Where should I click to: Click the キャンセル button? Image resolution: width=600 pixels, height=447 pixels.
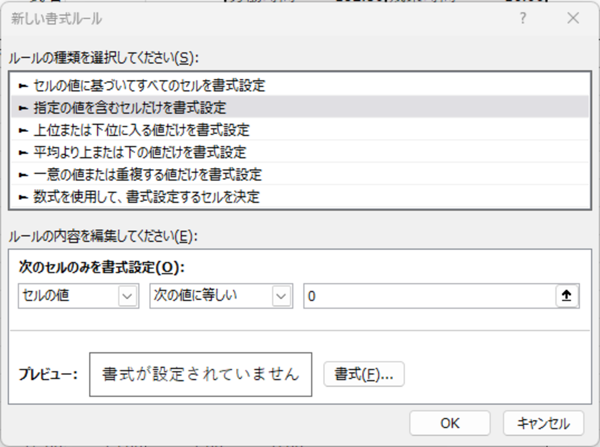(x=543, y=423)
